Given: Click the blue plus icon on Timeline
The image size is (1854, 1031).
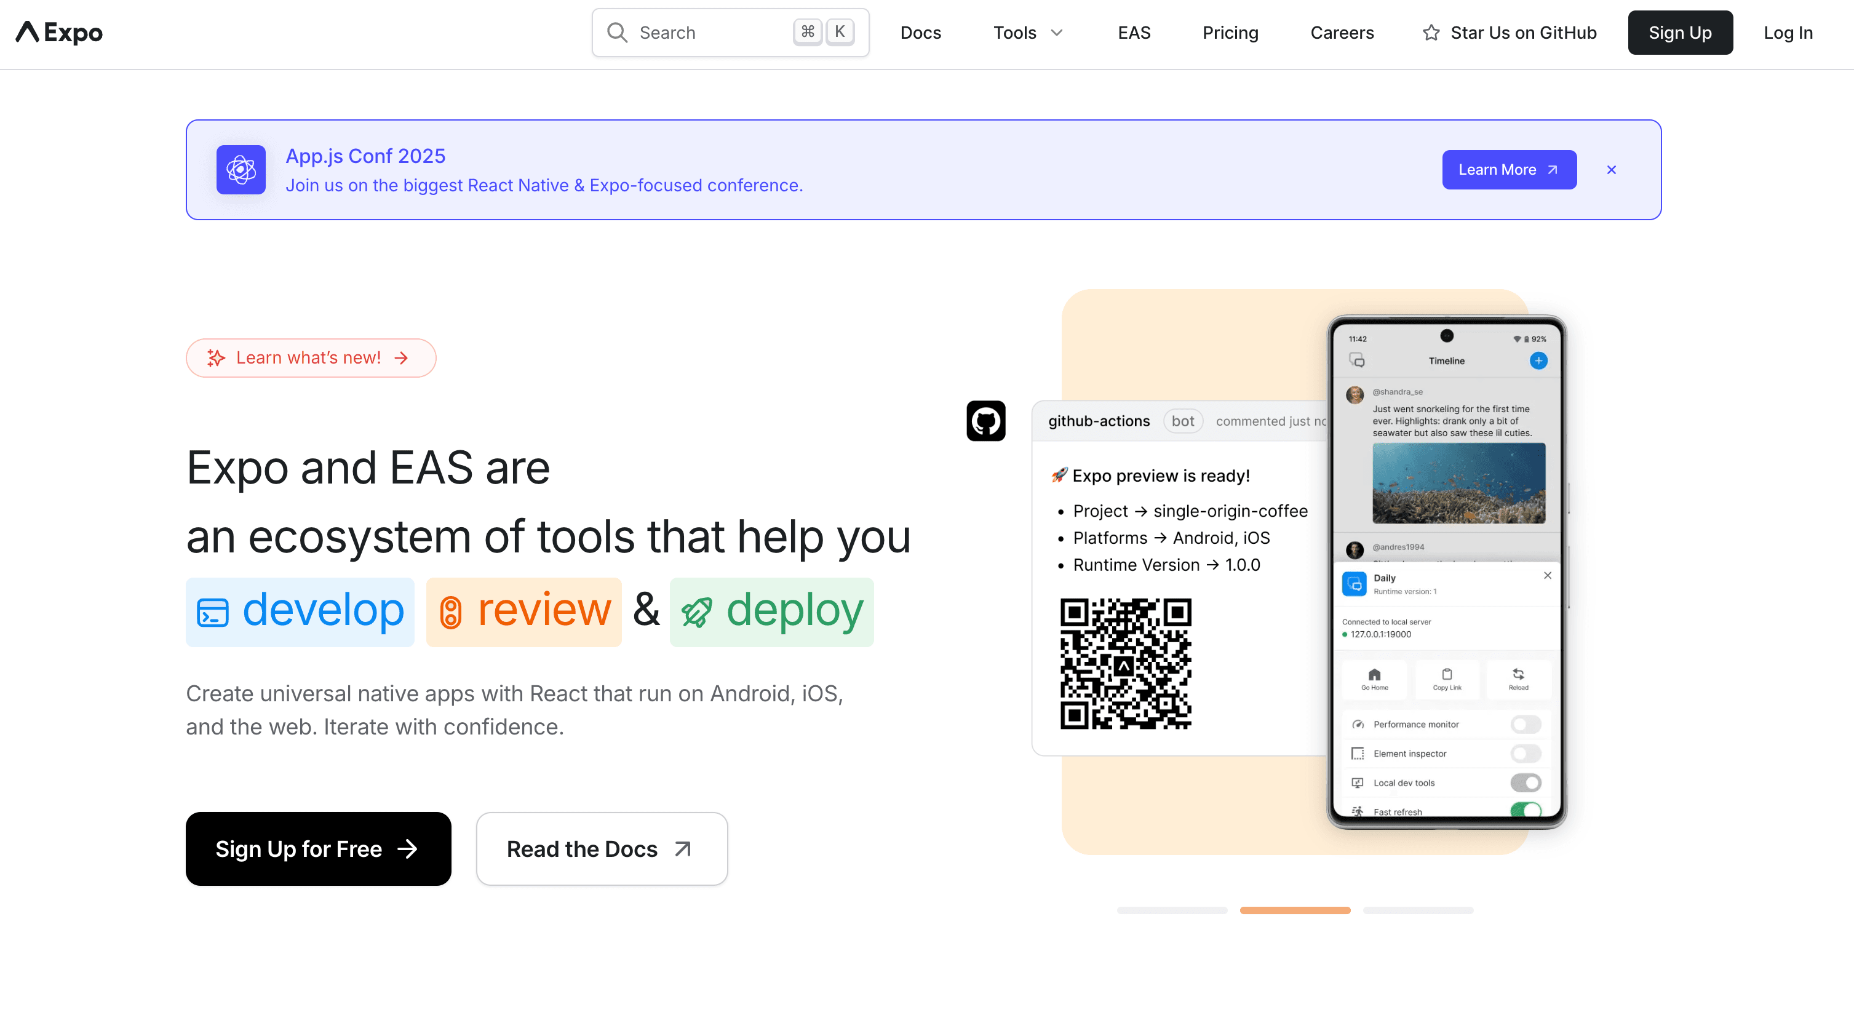Looking at the screenshot, I should (1538, 360).
